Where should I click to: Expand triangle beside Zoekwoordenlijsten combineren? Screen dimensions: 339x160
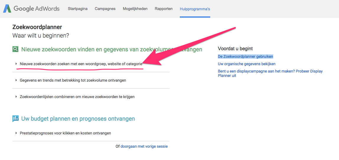(16, 97)
